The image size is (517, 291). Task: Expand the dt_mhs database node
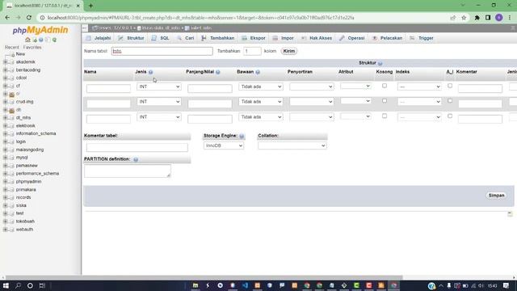5,118
